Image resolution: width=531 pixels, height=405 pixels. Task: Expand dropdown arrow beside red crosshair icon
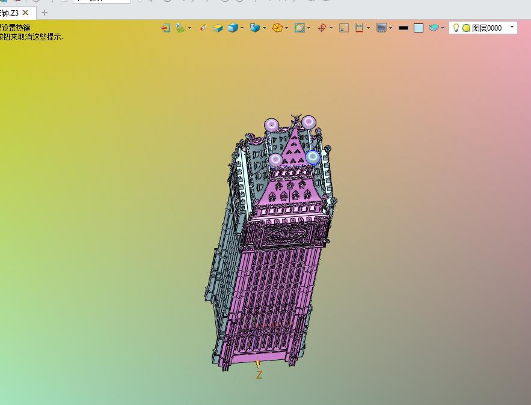[331, 28]
